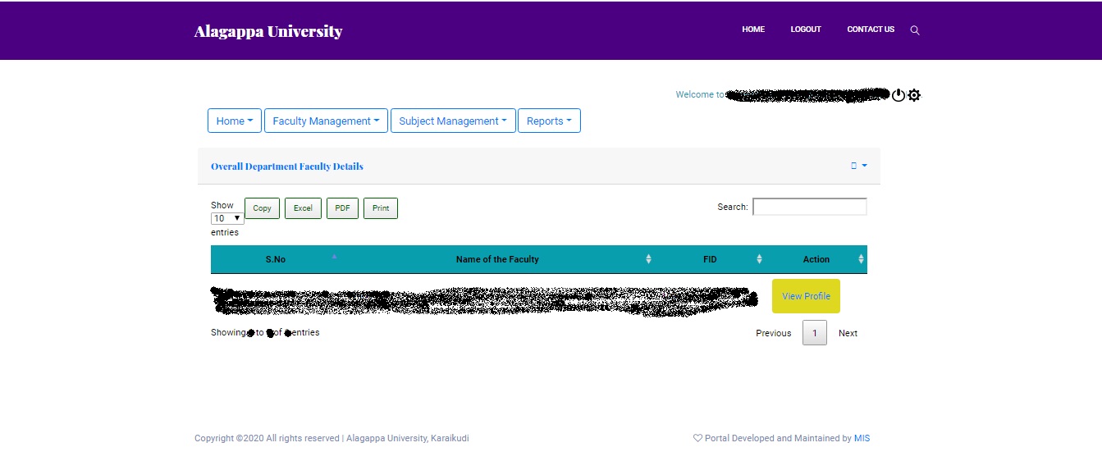Image resolution: width=1102 pixels, height=470 pixels.
Task: Open the Home dropdown menu
Action: [x=235, y=121]
